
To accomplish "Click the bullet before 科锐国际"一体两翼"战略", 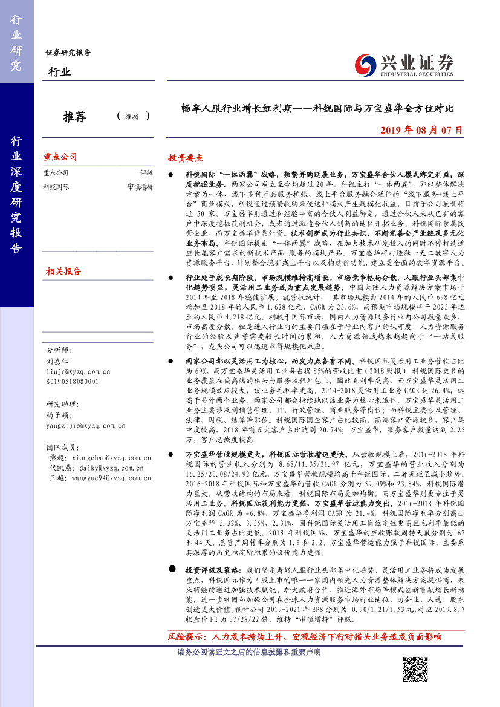I will 172,173.
